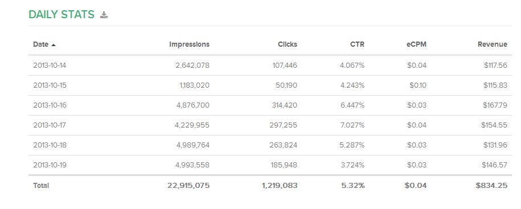This screenshot has width=521, height=209.
Task: Sort table by Clicks column
Action: tap(288, 44)
